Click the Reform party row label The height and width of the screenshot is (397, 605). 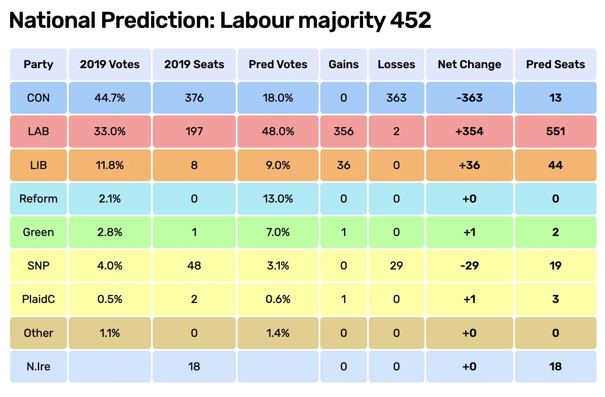click(x=38, y=198)
